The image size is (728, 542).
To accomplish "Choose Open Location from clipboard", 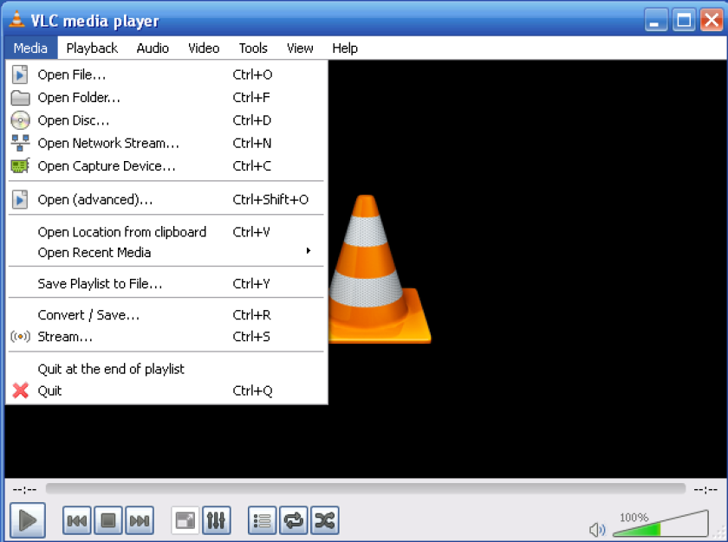I will [166, 232].
